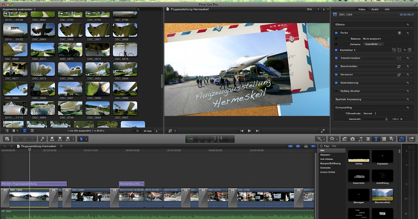Disable the Verzerren checkbox
This screenshot has height=219, width=418.
coord(336,75)
